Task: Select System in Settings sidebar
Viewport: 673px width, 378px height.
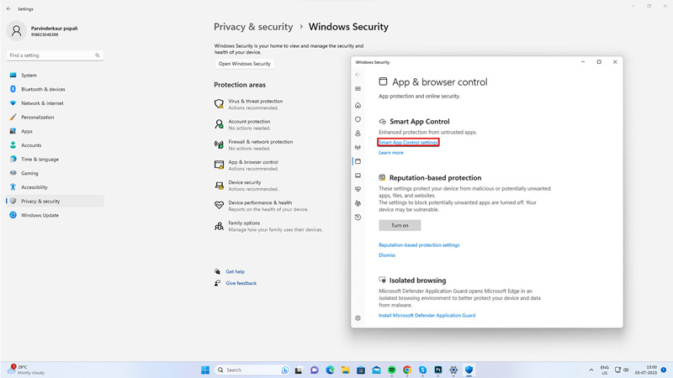Action: (x=55, y=75)
